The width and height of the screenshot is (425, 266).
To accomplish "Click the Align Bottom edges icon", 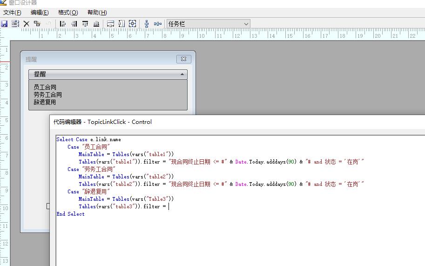I will 96,24.
